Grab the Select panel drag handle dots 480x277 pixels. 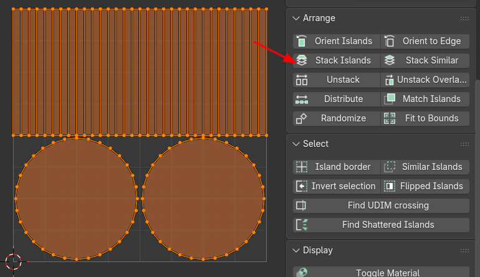pos(464,144)
